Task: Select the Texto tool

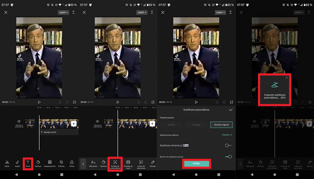Action: pos(28,164)
